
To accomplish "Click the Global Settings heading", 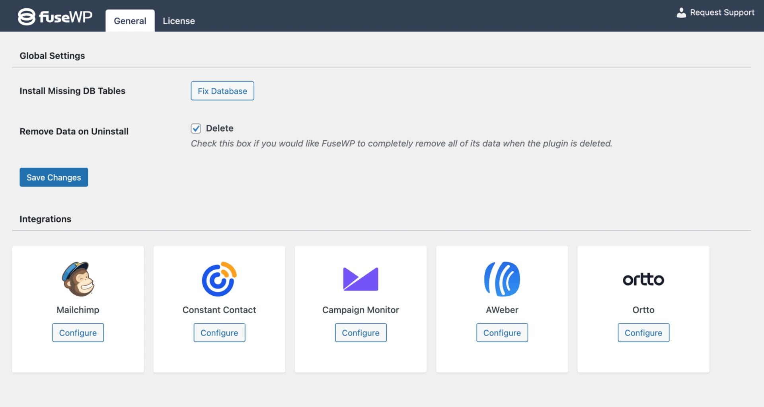I will (x=52, y=56).
